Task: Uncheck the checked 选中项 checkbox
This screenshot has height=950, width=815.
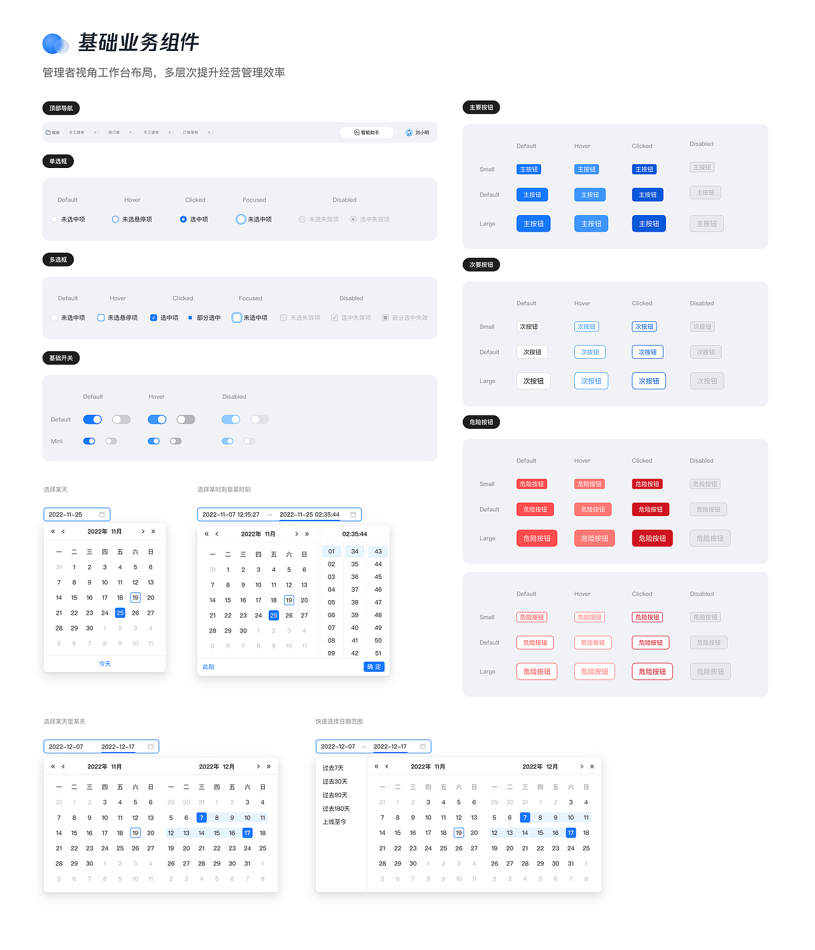Action: [x=153, y=318]
